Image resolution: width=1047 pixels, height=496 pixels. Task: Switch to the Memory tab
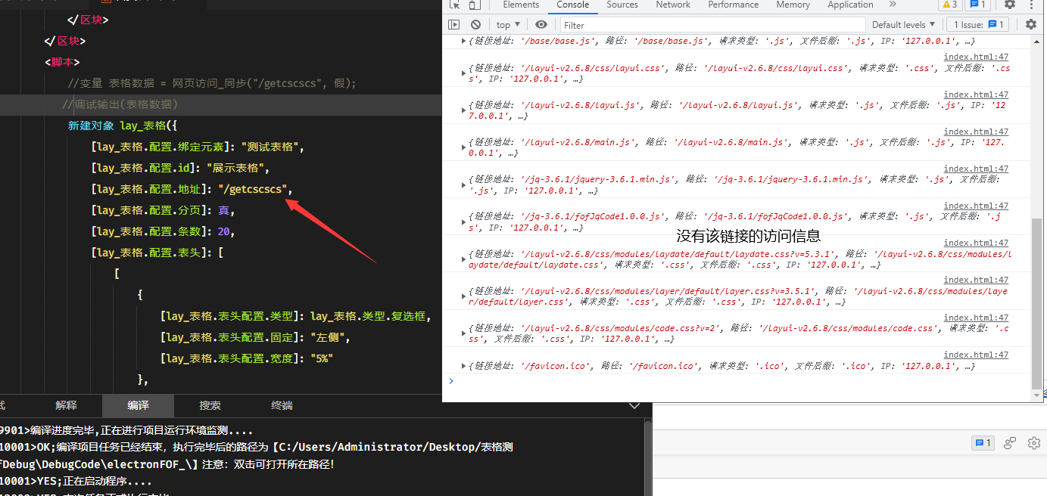[793, 5]
